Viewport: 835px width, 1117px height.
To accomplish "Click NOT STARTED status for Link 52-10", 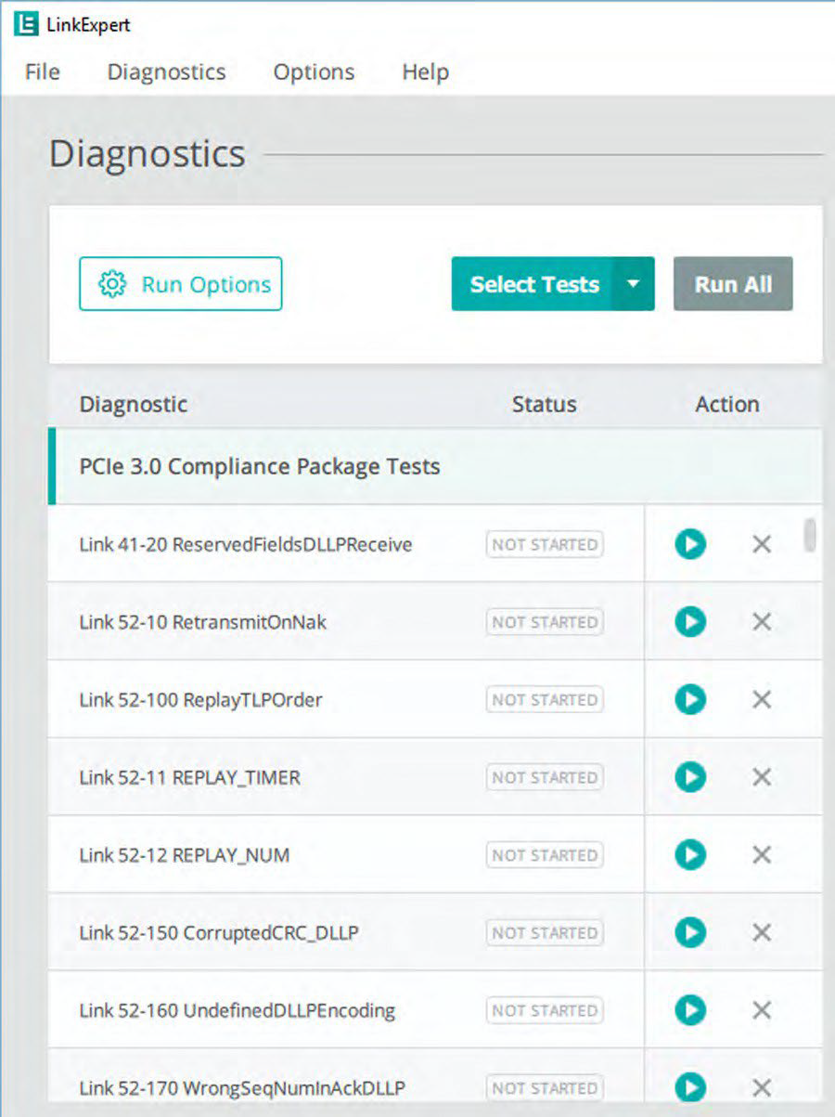I will (545, 621).
